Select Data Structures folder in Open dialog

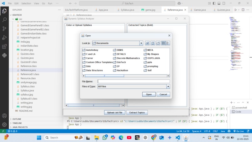[93, 70]
